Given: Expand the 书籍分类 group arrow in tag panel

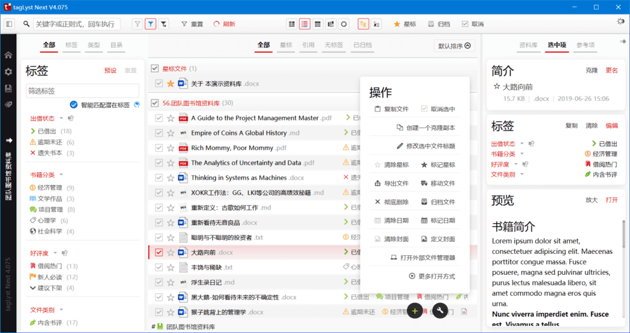Looking at the screenshot, I should tap(61, 175).
